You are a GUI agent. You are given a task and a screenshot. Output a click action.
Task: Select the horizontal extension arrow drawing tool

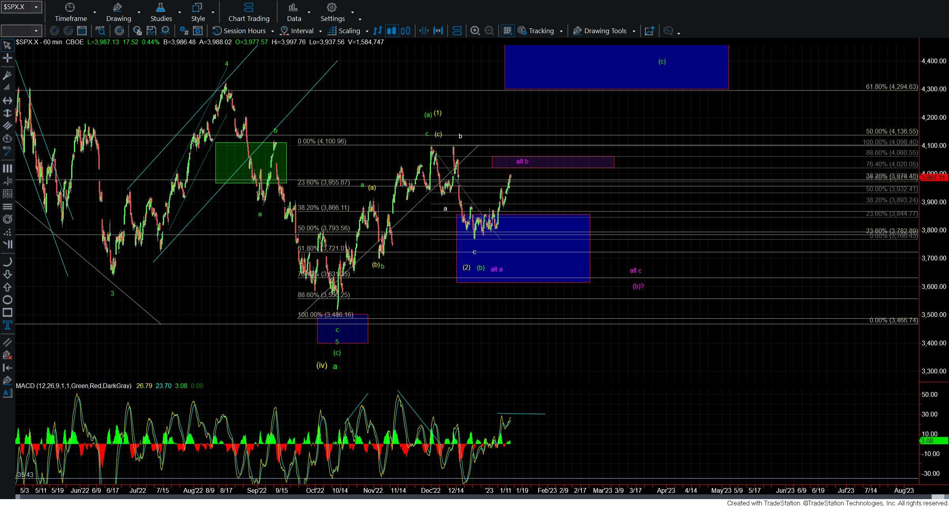pos(7,100)
